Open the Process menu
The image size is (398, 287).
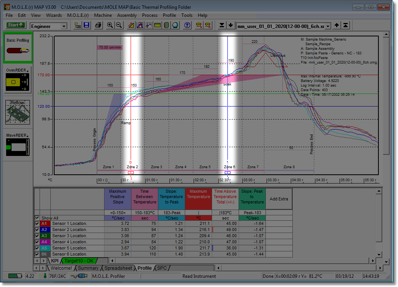(150, 15)
